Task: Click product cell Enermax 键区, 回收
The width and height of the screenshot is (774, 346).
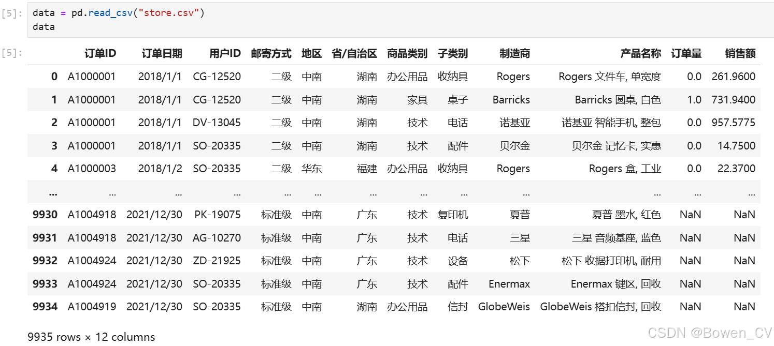Action: (x=616, y=284)
